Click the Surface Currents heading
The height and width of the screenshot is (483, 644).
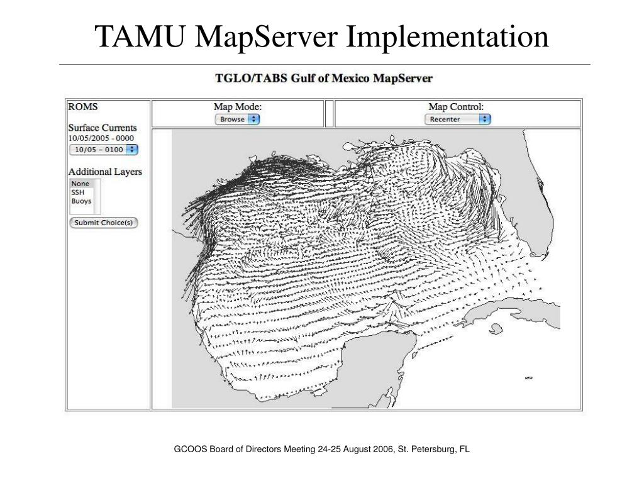pyautogui.click(x=103, y=128)
